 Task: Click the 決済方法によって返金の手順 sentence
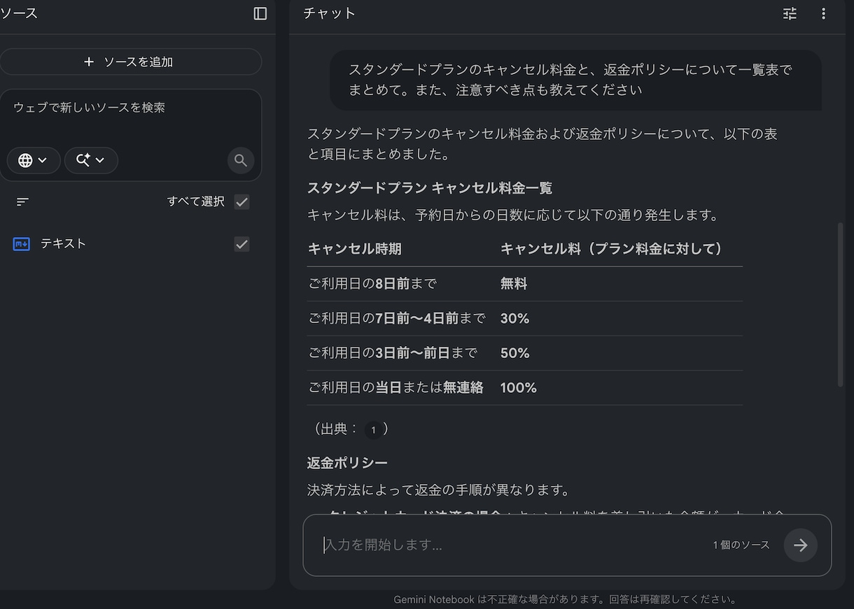(439, 490)
